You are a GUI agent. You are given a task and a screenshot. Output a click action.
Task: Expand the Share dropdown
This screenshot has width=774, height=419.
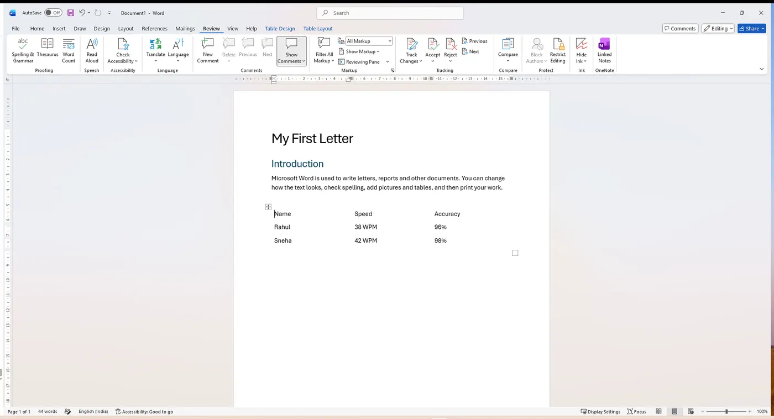[x=763, y=29]
